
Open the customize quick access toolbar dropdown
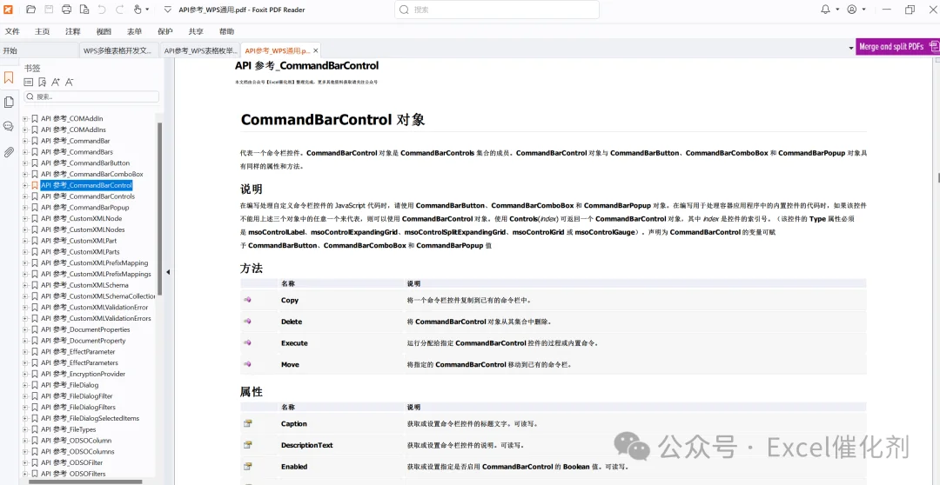click(167, 10)
